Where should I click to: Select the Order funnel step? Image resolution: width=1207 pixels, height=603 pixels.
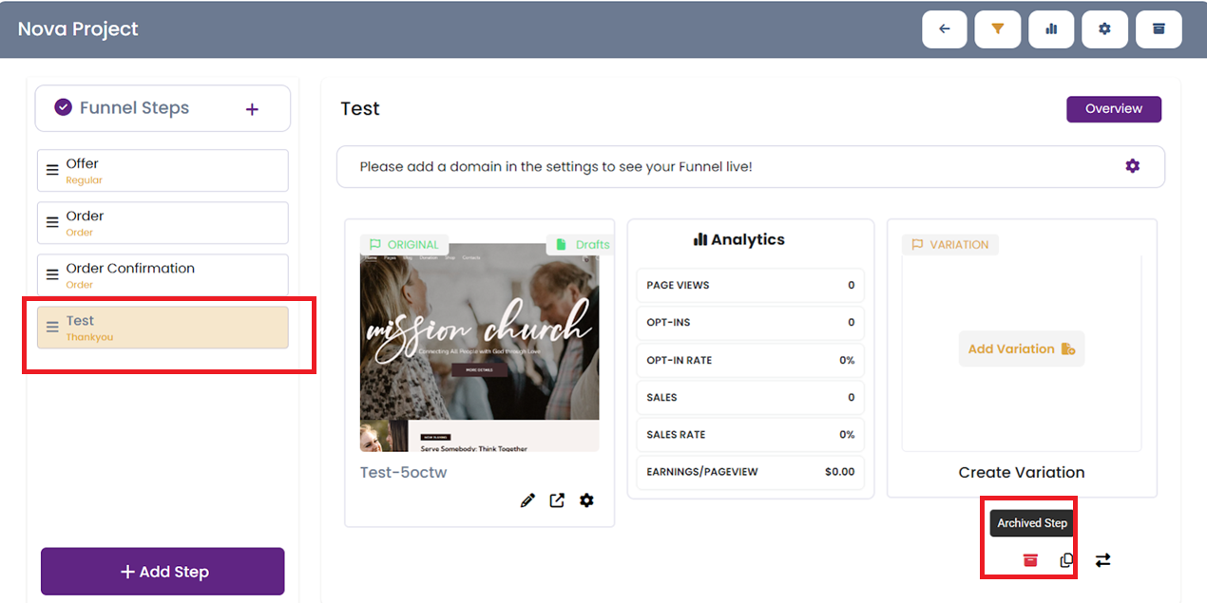point(163,223)
